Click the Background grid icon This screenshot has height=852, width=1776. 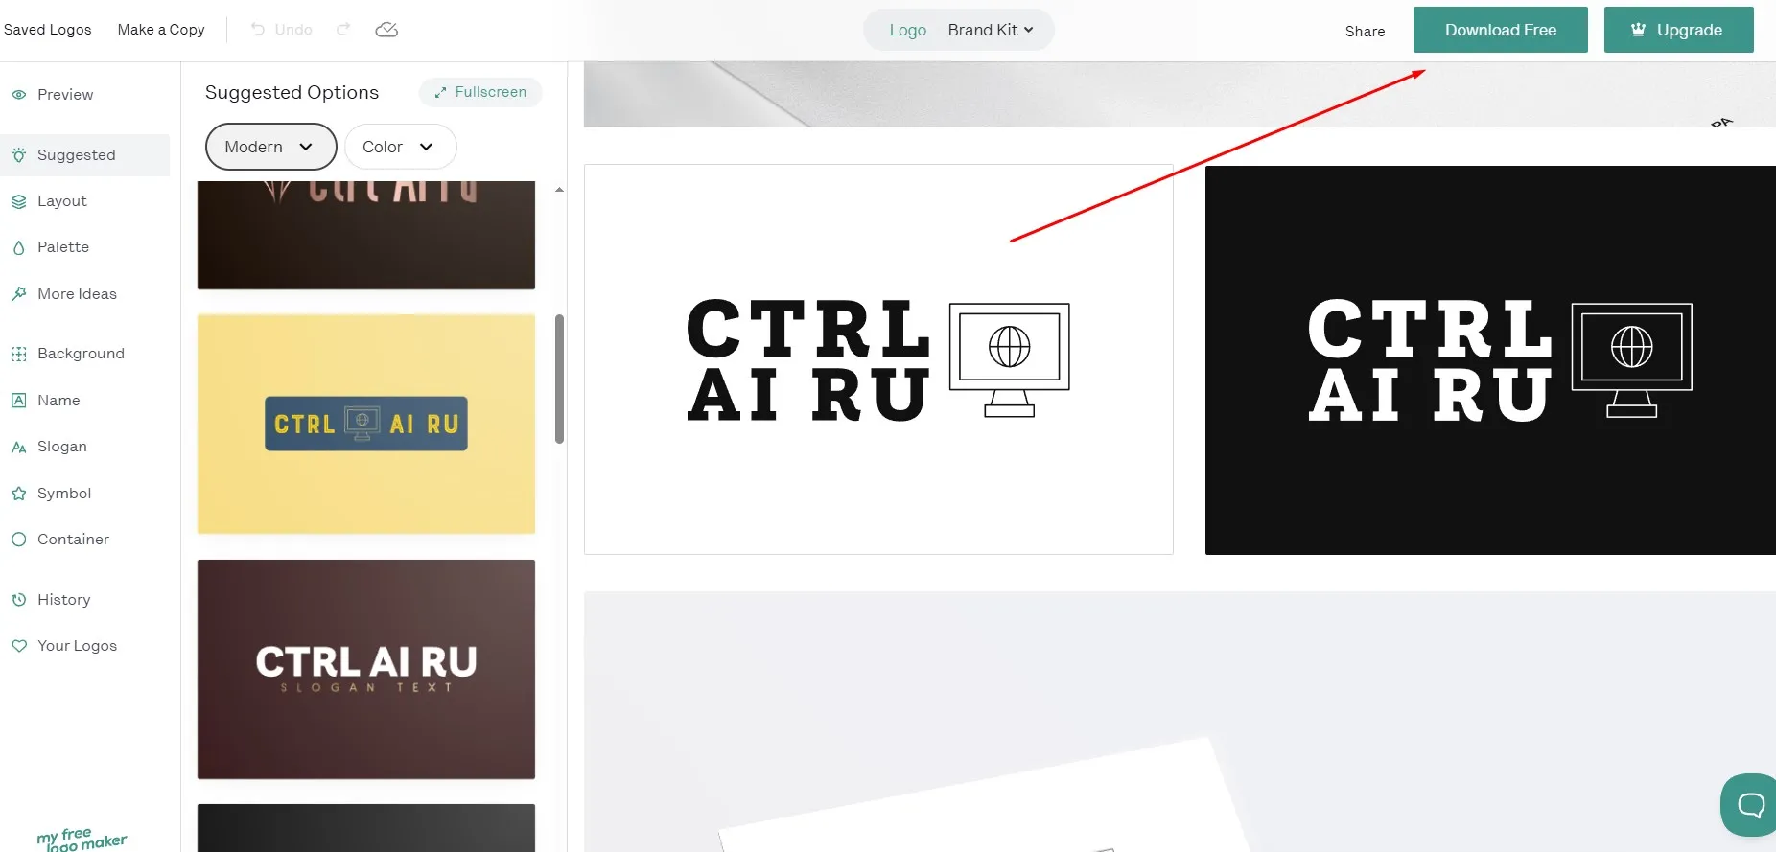coord(18,354)
